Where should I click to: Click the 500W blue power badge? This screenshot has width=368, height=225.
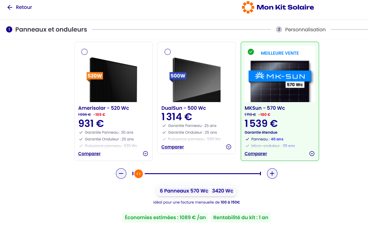[178, 76]
